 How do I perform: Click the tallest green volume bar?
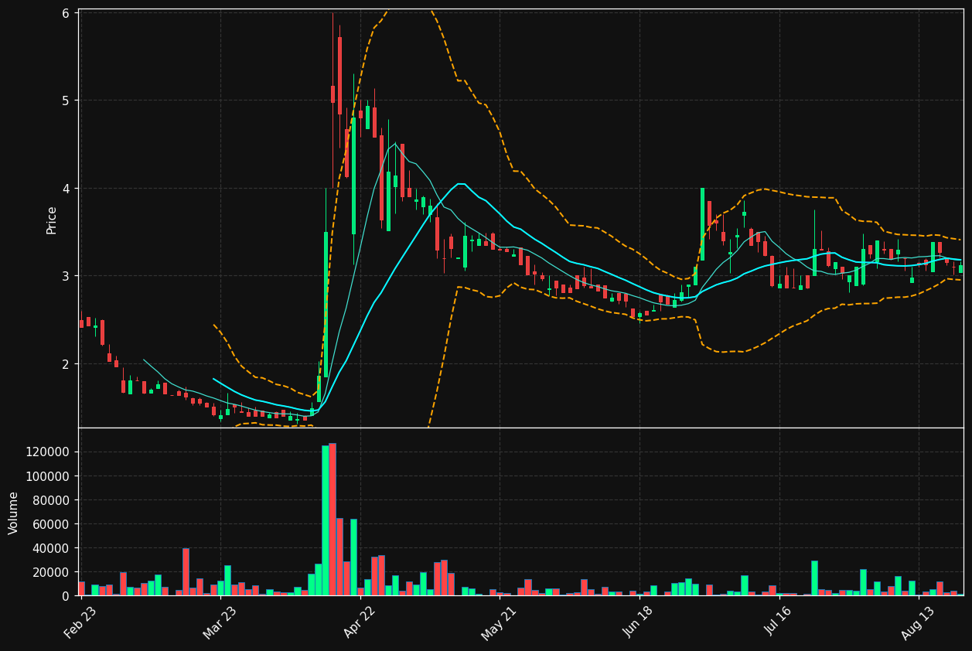click(x=326, y=521)
